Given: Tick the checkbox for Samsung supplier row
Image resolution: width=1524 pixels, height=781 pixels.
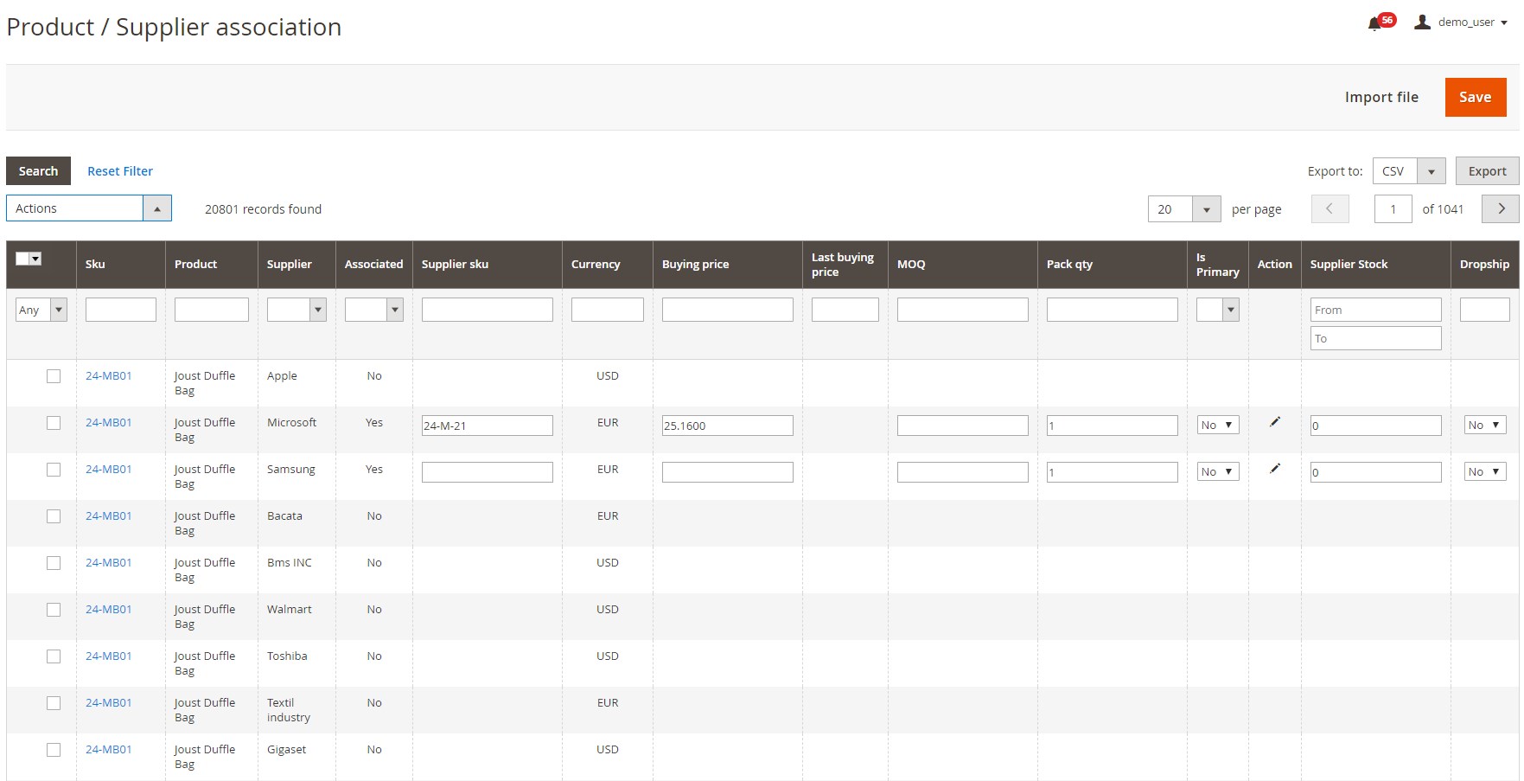Looking at the screenshot, I should pos(54,470).
